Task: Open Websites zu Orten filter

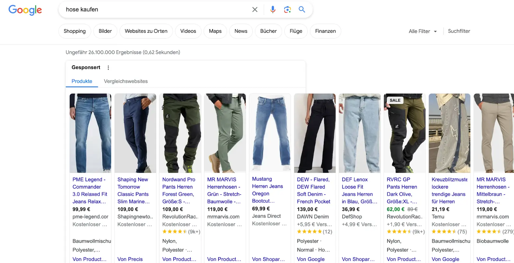Action: [x=146, y=31]
